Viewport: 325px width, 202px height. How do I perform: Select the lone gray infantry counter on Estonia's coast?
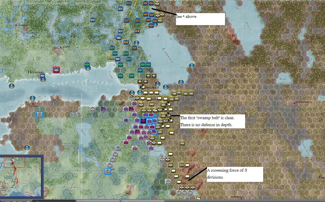[92, 109]
